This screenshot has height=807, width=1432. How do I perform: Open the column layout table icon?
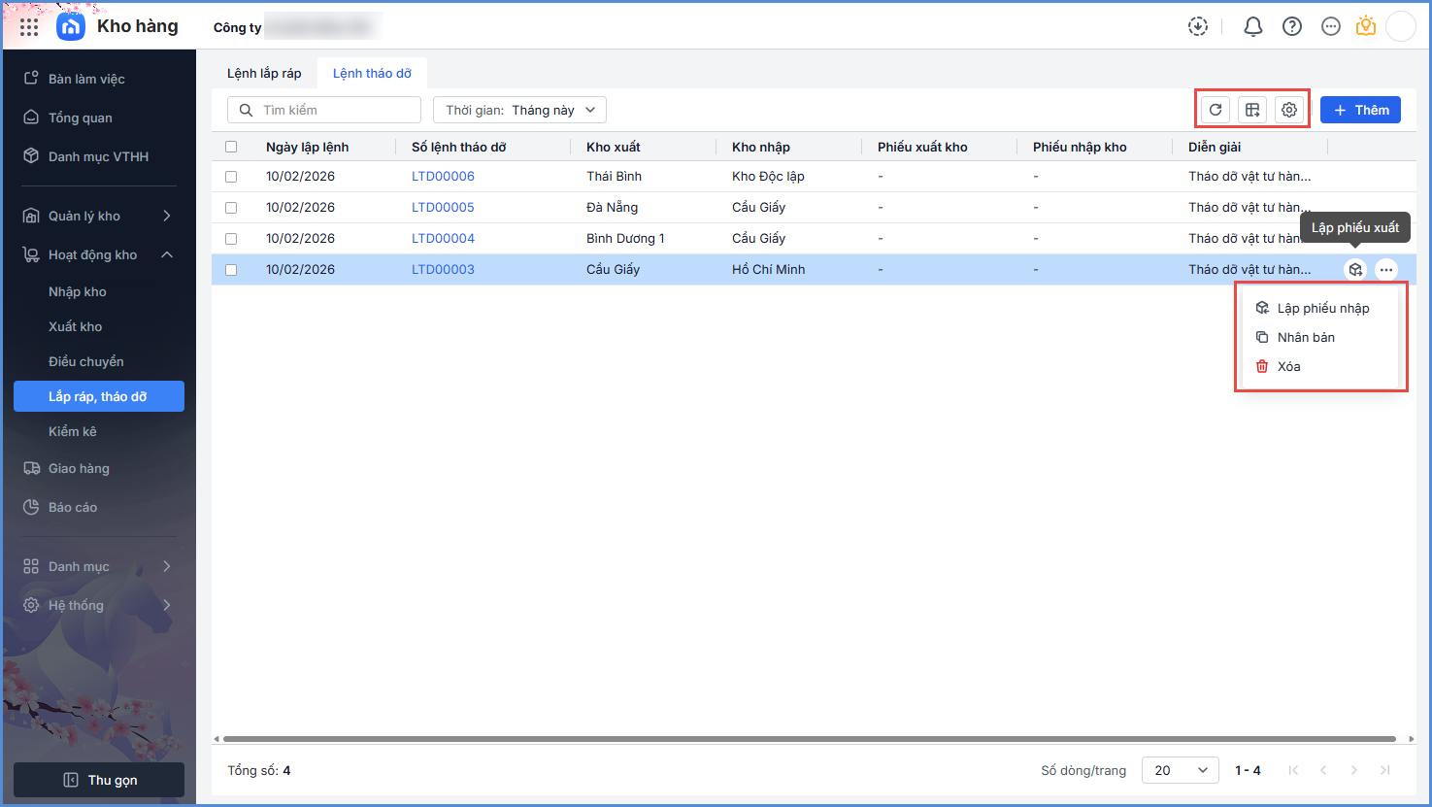(x=1252, y=110)
